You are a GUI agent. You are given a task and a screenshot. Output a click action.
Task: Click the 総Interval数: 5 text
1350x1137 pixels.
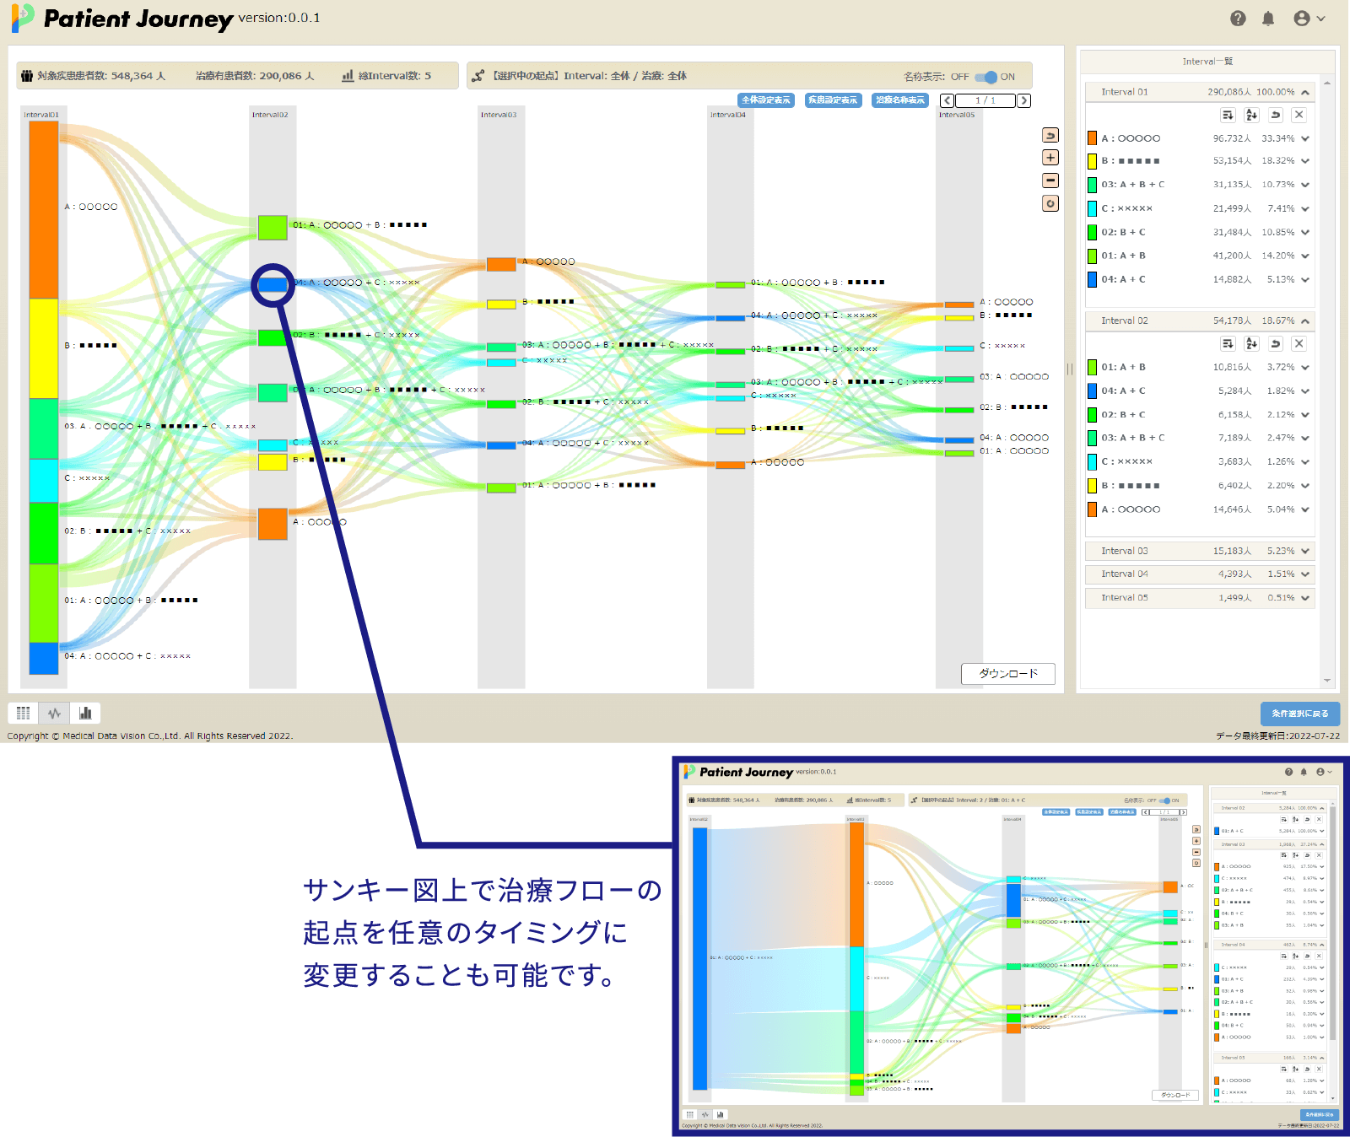tap(394, 76)
